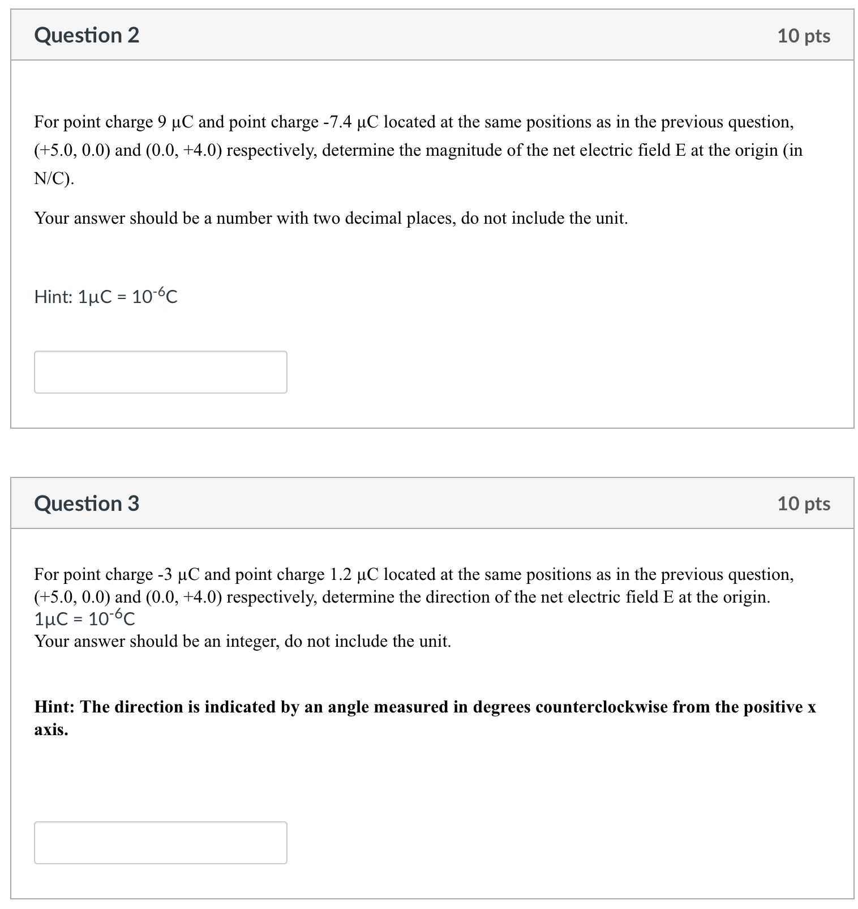Click the integer answer instruction in Question 3
Viewport: 858px width, 909px height.
pos(242,641)
